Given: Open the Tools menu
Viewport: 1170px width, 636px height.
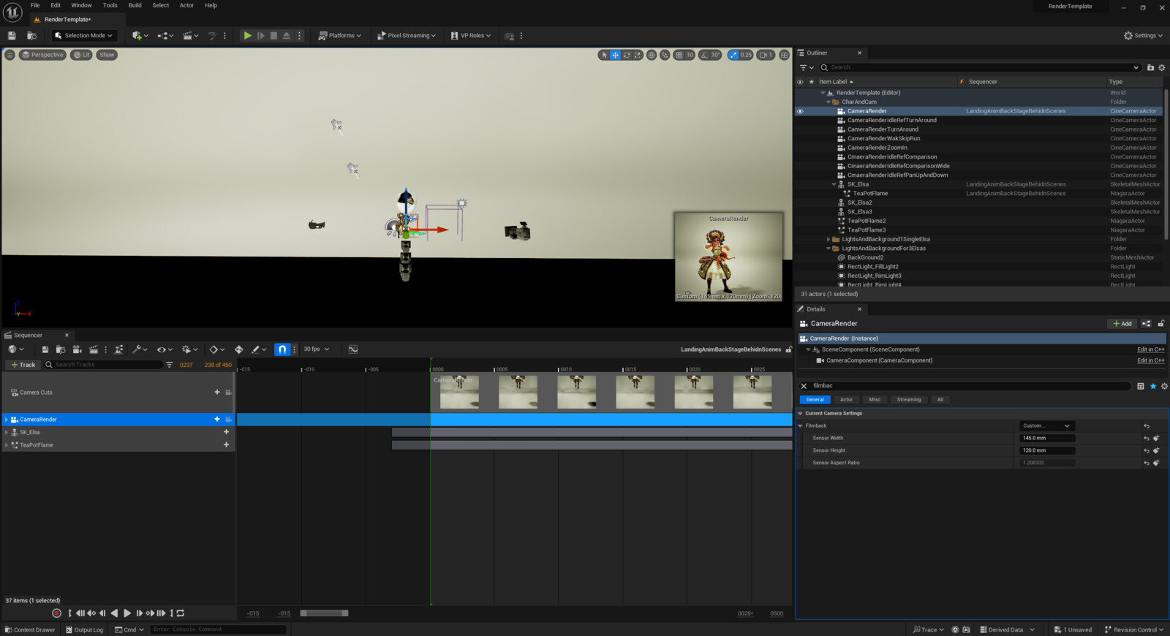Looking at the screenshot, I should [x=110, y=5].
